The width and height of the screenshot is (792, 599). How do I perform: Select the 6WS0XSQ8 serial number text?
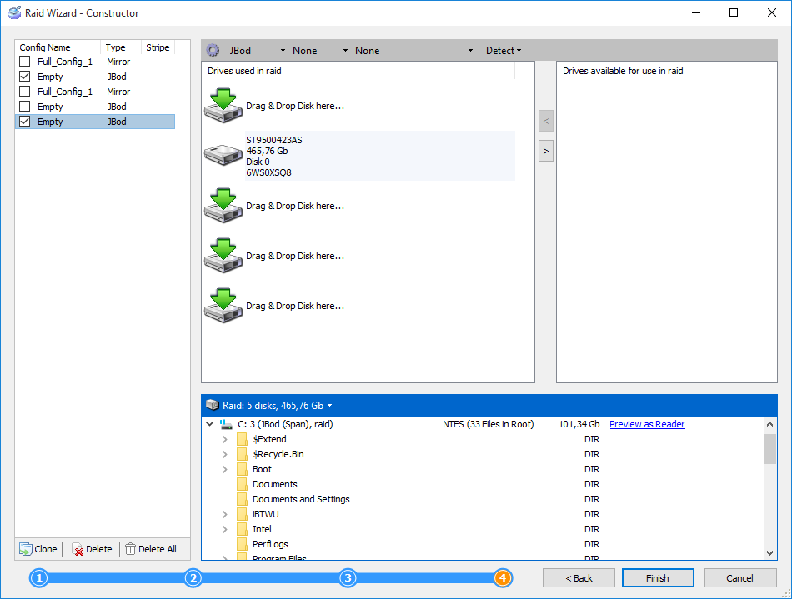click(268, 172)
